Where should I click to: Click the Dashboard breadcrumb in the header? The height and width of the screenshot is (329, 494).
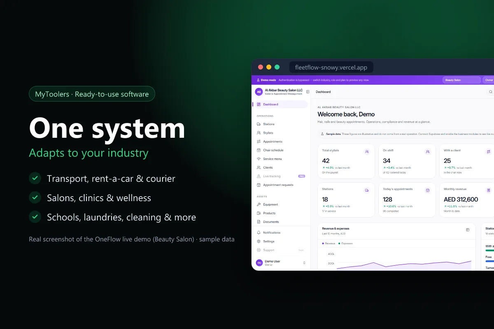pyautogui.click(x=323, y=92)
